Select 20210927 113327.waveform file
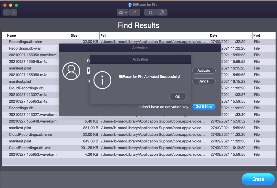Screen dimensions: 277x188 tap(33, 114)
